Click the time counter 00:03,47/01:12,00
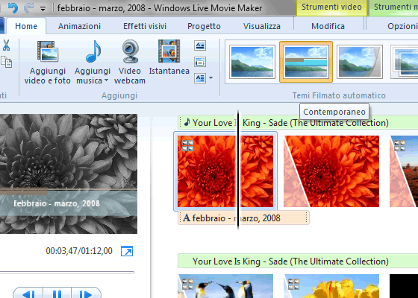 point(79,251)
